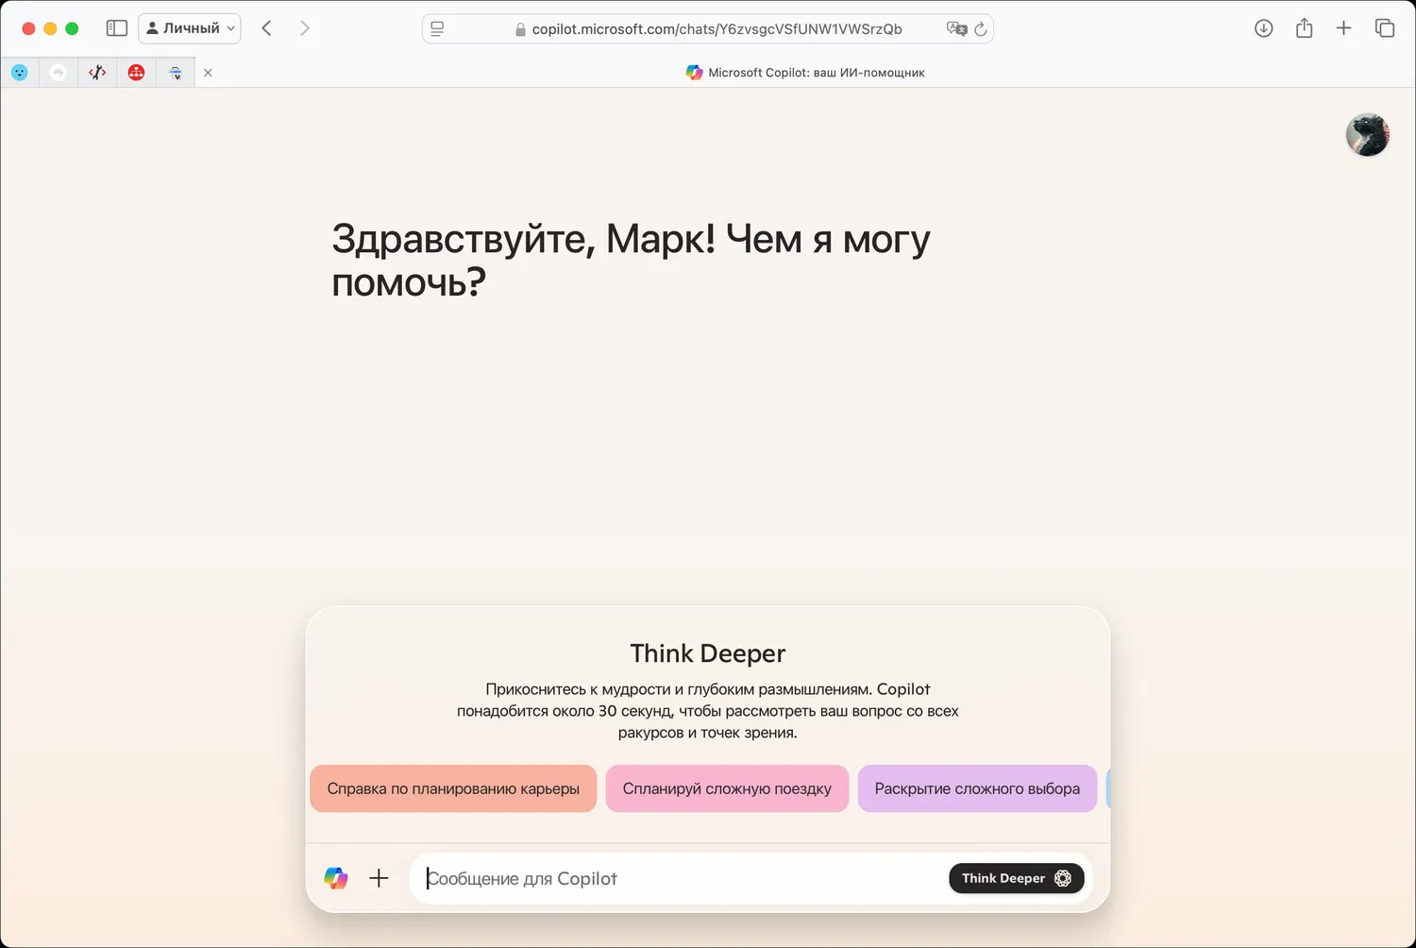Toggle the Think Deeper mode button
1416x948 pixels.
click(1017, 878)
